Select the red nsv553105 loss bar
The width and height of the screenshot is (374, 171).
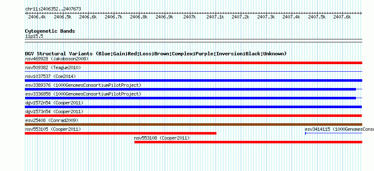pos(121,133)
